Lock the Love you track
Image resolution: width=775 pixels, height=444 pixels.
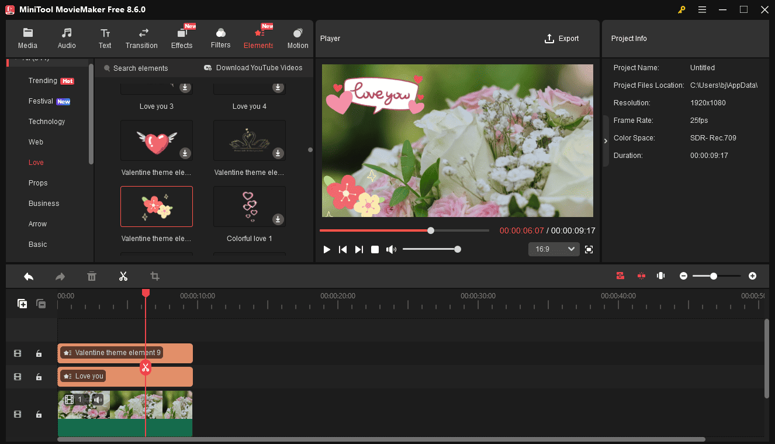point(39,377)
